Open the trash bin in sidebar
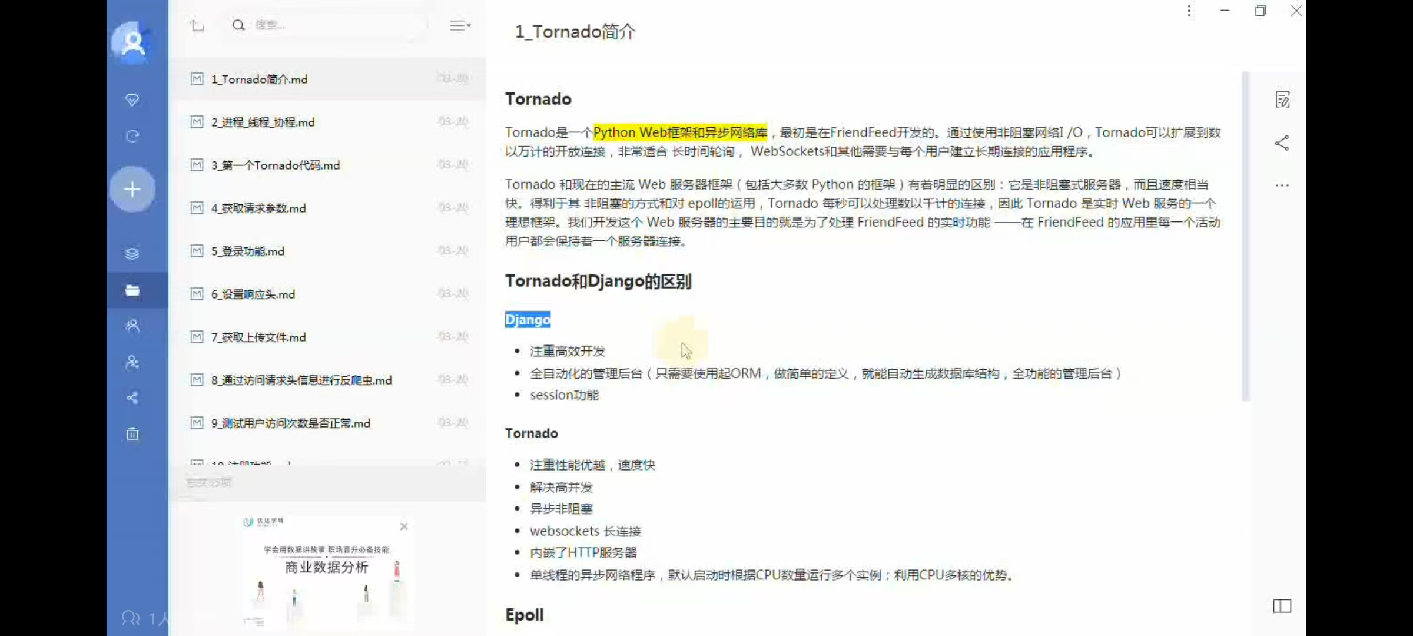The width and height of the screenshot is (1413, 636). click(x=132, y=434)
